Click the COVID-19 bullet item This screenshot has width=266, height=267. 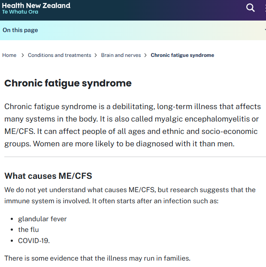[34, 240]
